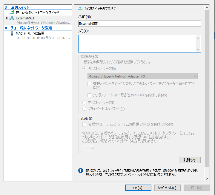215x195 pixels.
Task: Enable management OS virtual LAN ID checkbox
Action: click(x=85, y=124)
